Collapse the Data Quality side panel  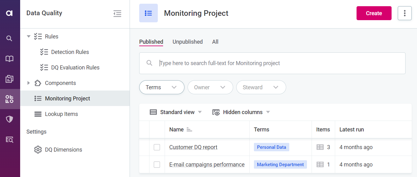[x=117, y=13]
